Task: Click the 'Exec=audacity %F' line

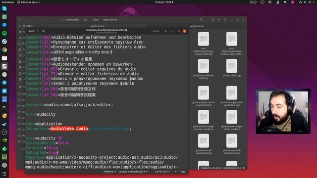Action: (44, 138)
